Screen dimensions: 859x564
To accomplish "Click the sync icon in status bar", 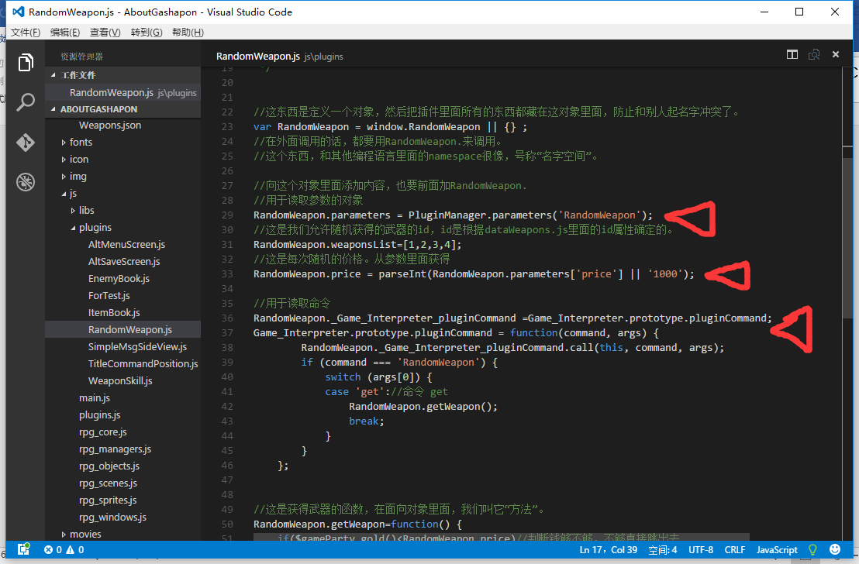I will tap(23, 549).
